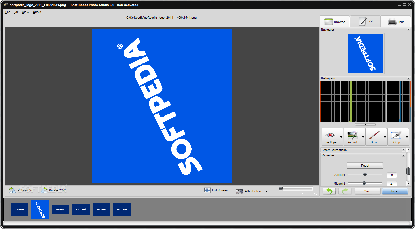
Task: Select the Crop tool
Action: coord(397,137)
